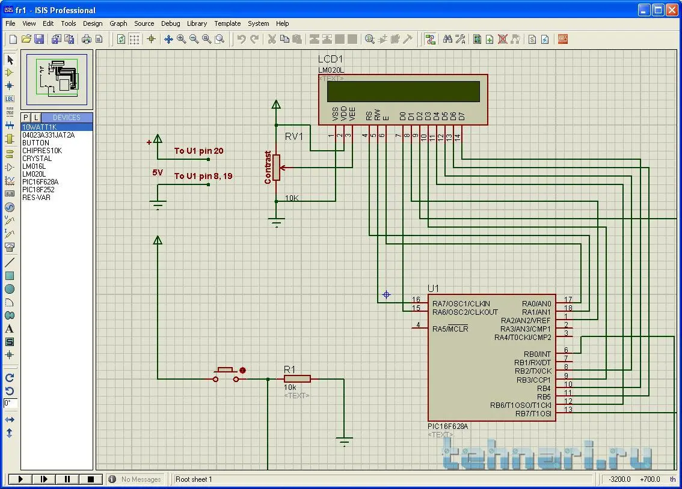
Task: Open the Debug menu
Action: point(170,23)
